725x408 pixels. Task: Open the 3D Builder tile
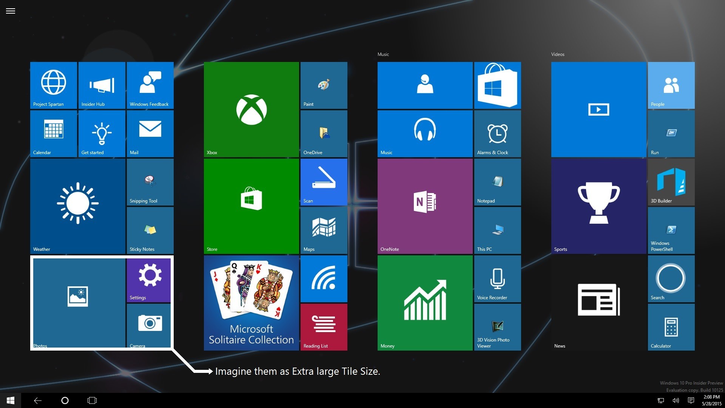point(671,182)
